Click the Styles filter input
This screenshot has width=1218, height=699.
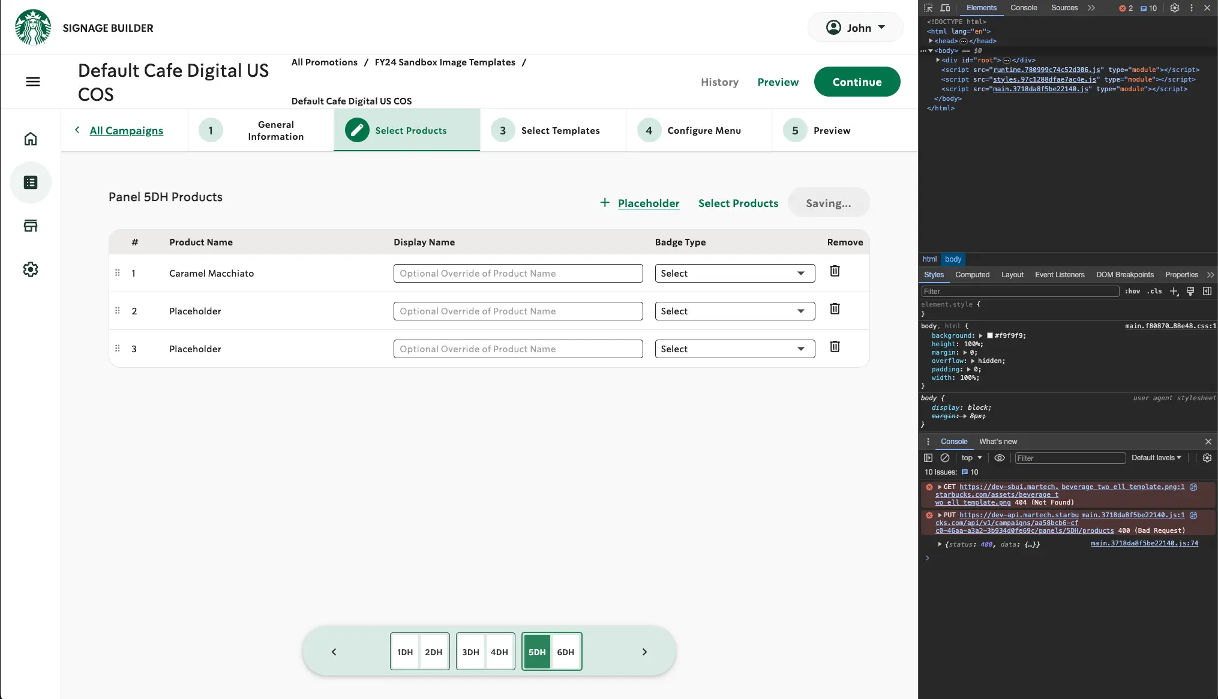click(x=1020, y=292)
